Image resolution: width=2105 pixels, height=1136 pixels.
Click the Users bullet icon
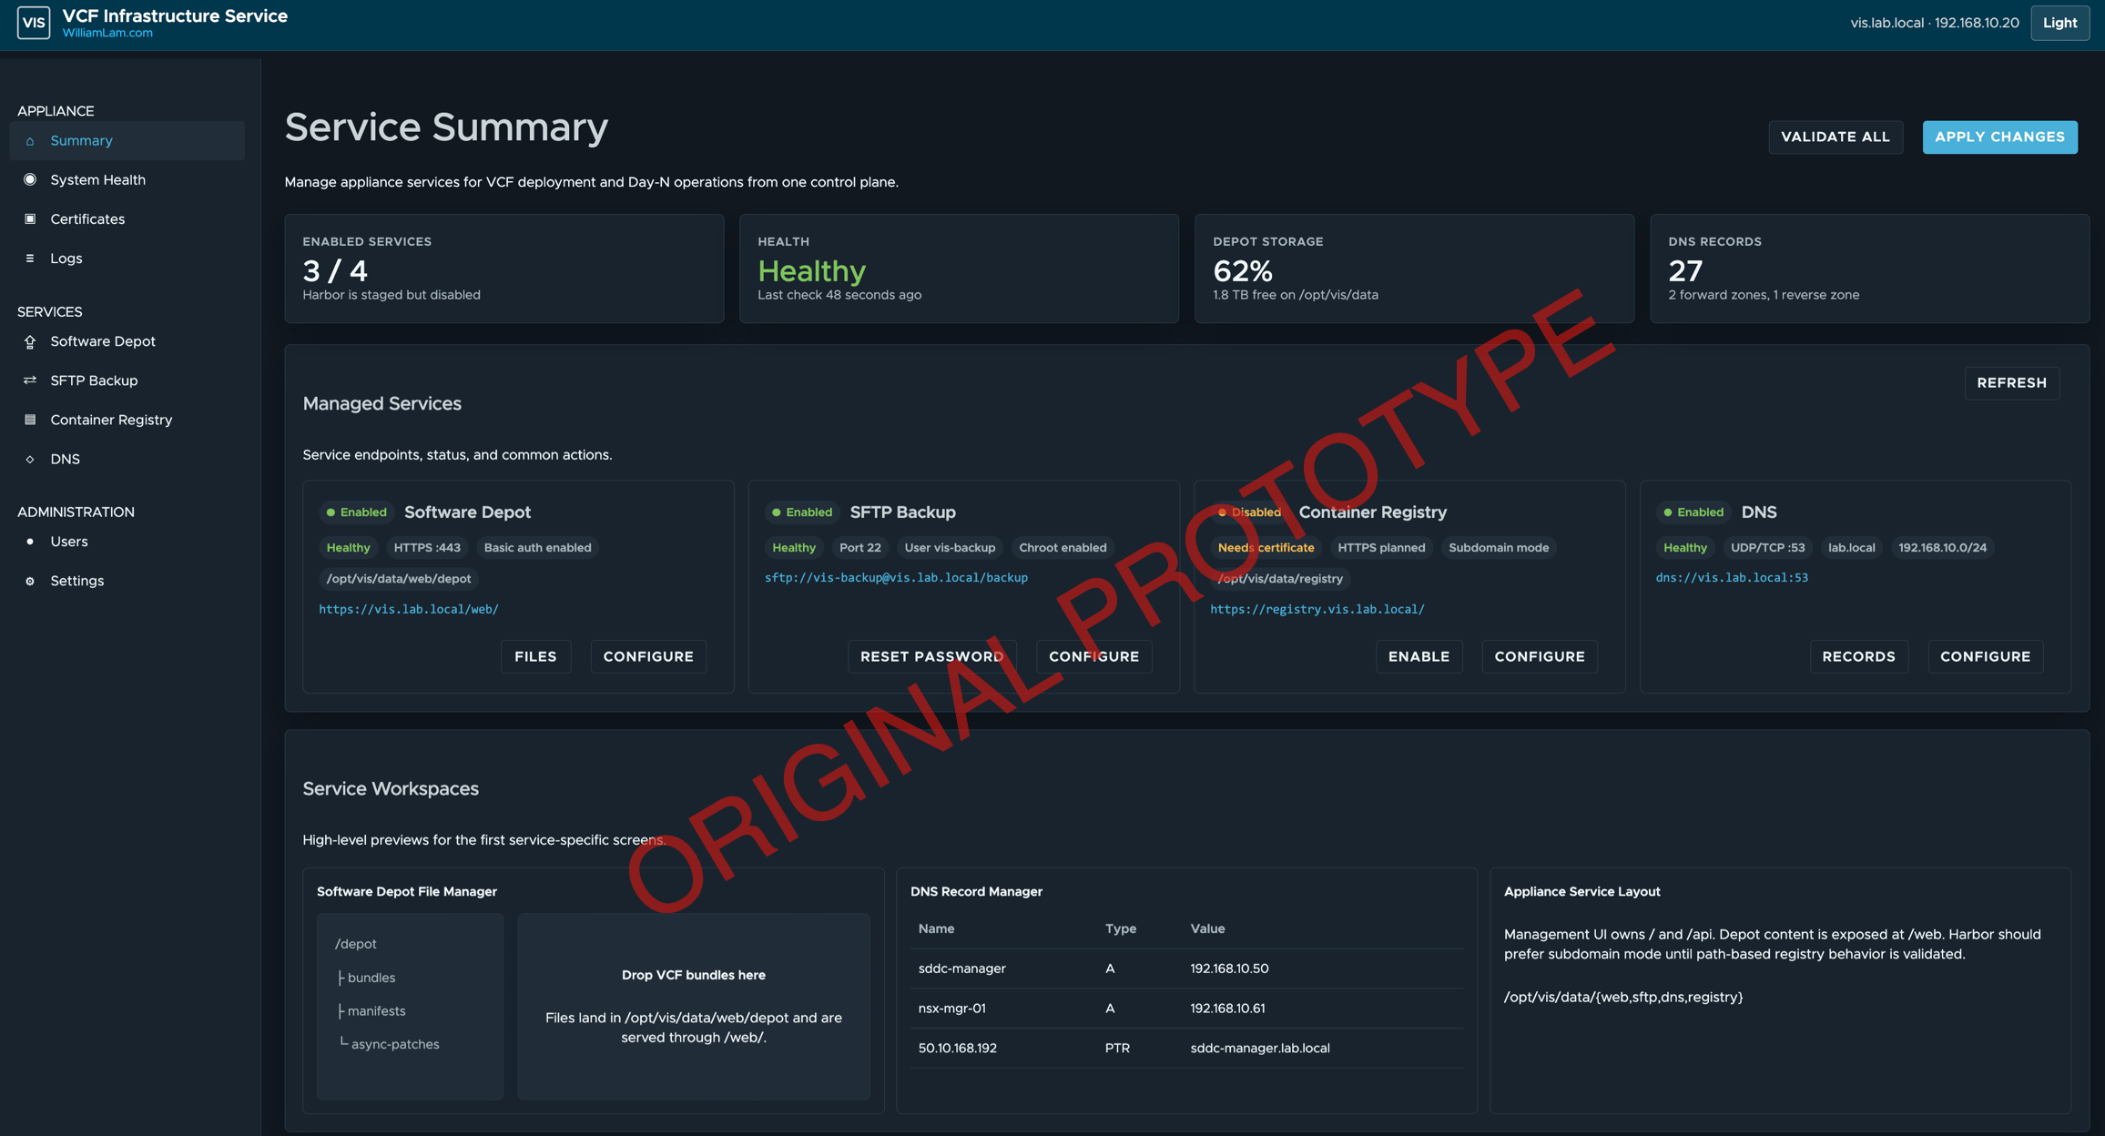[30, 542]
